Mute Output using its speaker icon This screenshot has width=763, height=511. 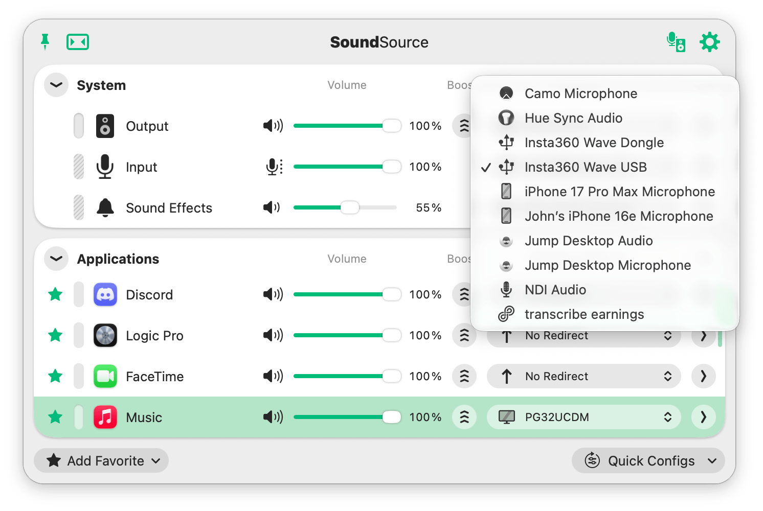pyautogui.click(x=273, y=126)
